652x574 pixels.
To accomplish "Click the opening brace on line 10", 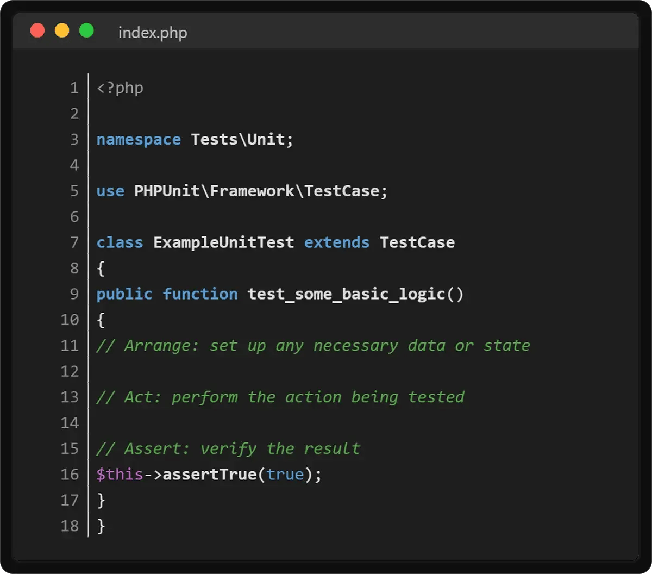I will pos(101,320).
